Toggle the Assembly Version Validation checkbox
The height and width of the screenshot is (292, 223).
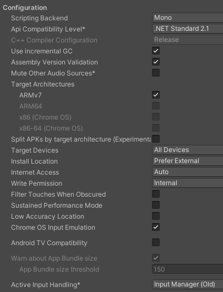click(156, 62)
